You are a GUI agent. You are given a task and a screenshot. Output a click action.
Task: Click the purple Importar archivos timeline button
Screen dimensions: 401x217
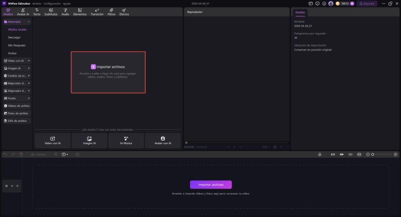click(x=211, y=184)
